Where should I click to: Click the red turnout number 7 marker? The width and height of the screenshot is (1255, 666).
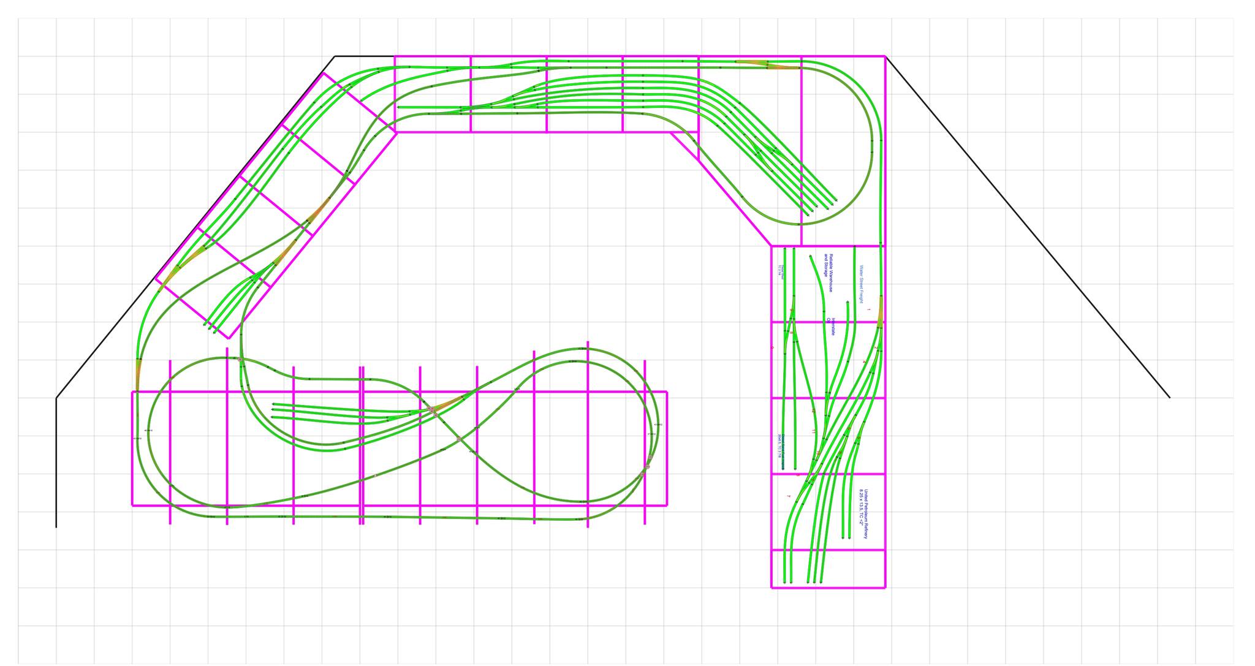pos(789,496)
